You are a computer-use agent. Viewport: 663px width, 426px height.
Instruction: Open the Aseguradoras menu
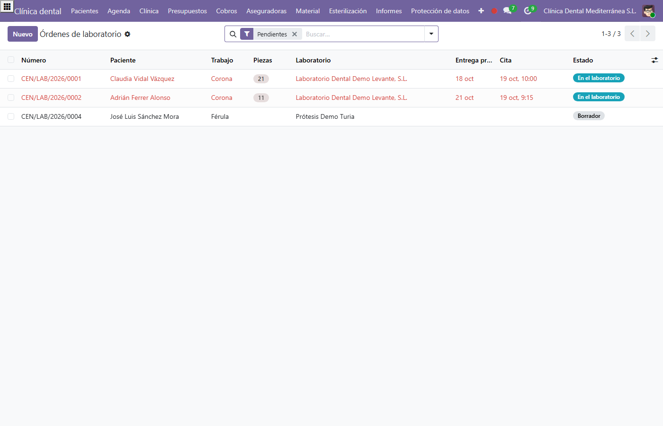(x=267, y=11)
